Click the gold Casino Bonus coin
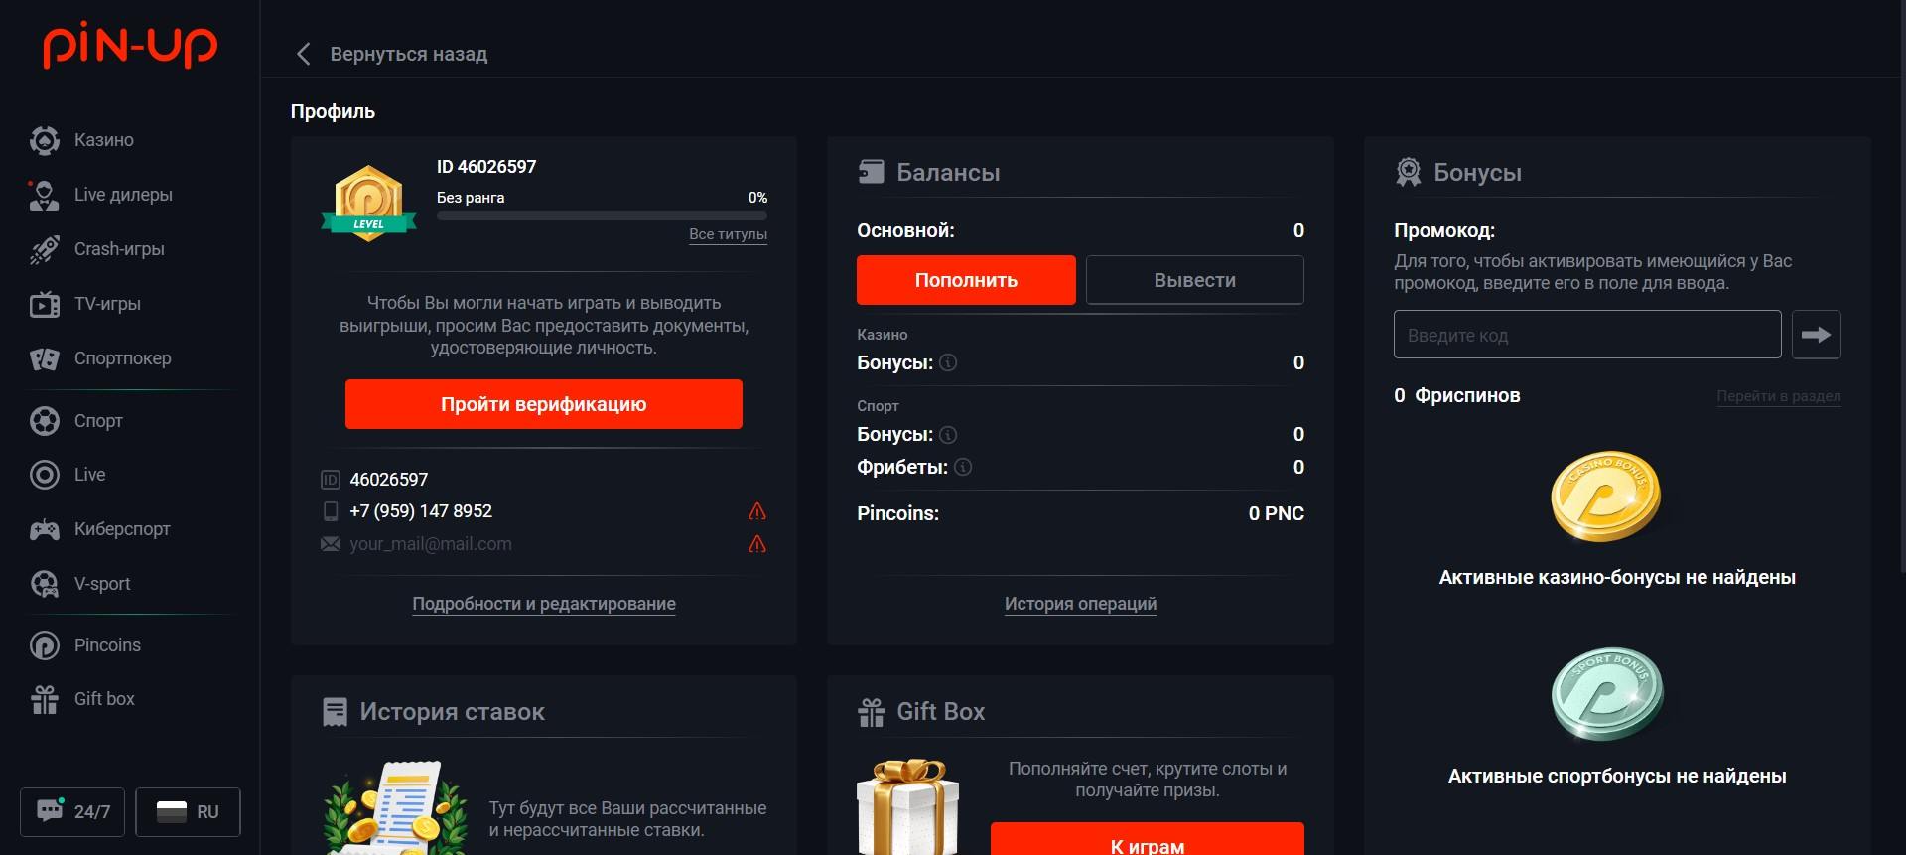Screen dimensions: 1906x855 (1605, 497)
